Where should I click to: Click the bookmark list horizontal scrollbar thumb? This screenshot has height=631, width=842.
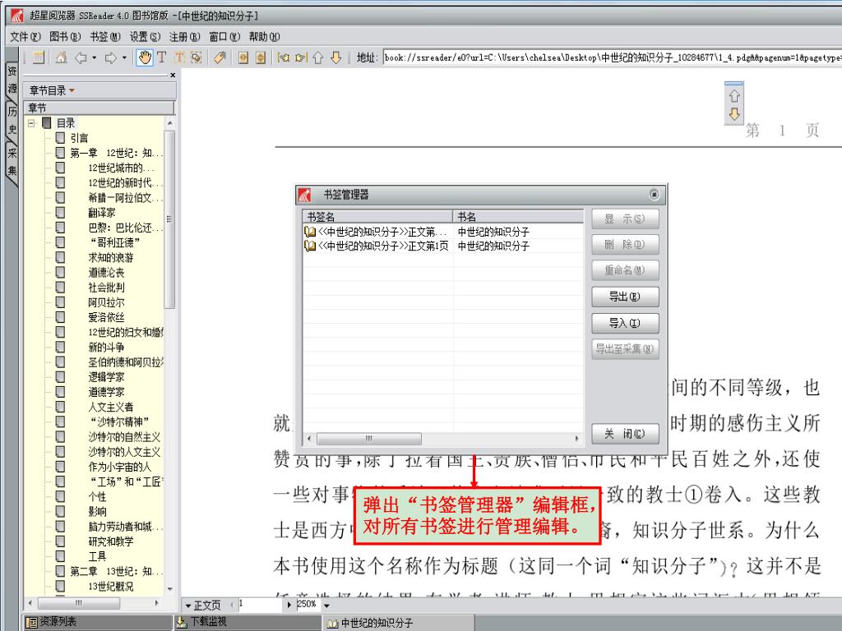(x=369, y=439)
